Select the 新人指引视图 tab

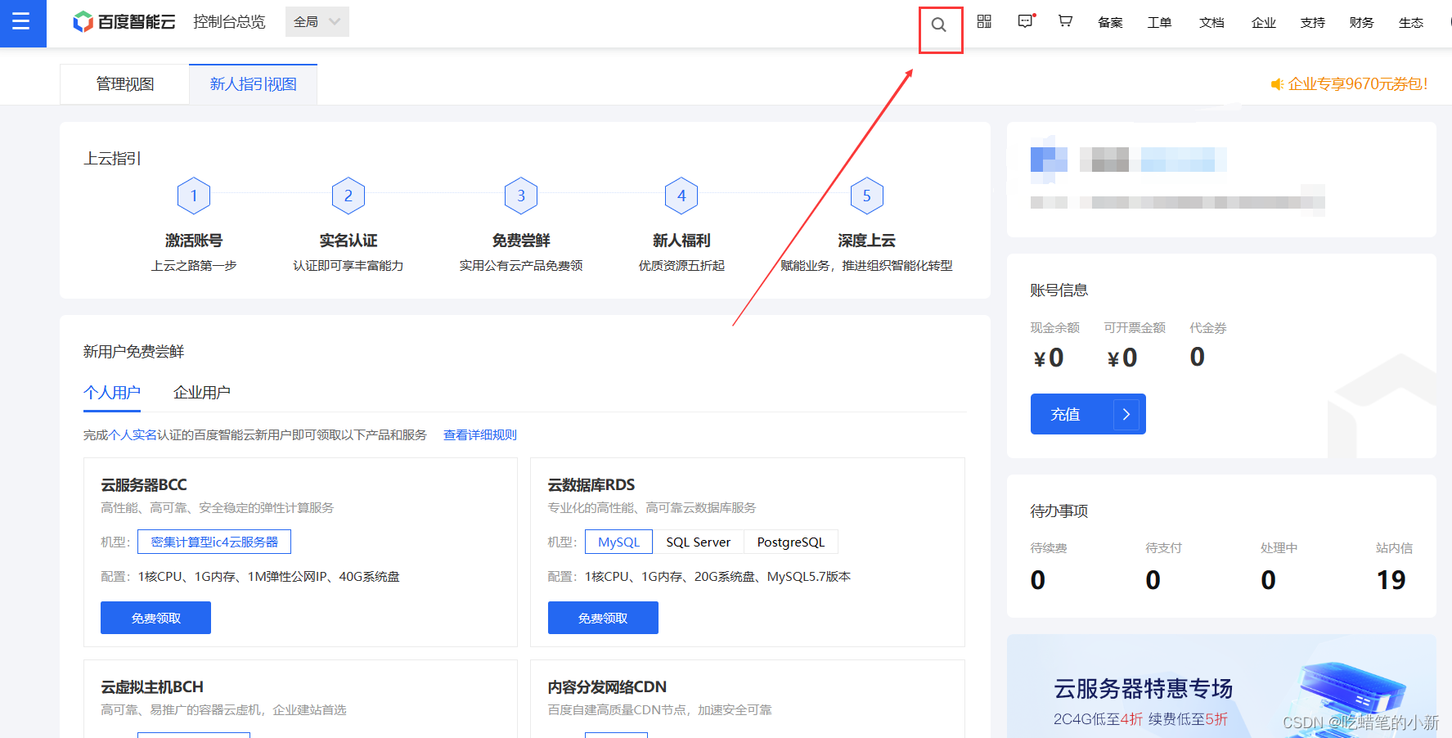pos(253,84)
